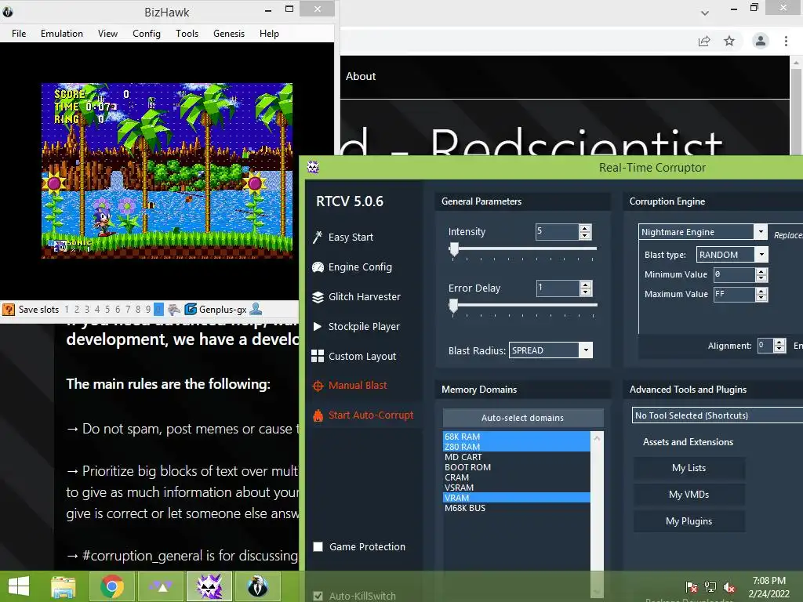Toggle 68K RAM memory domain
The image size is (803, 602).
tap(516, 437)
